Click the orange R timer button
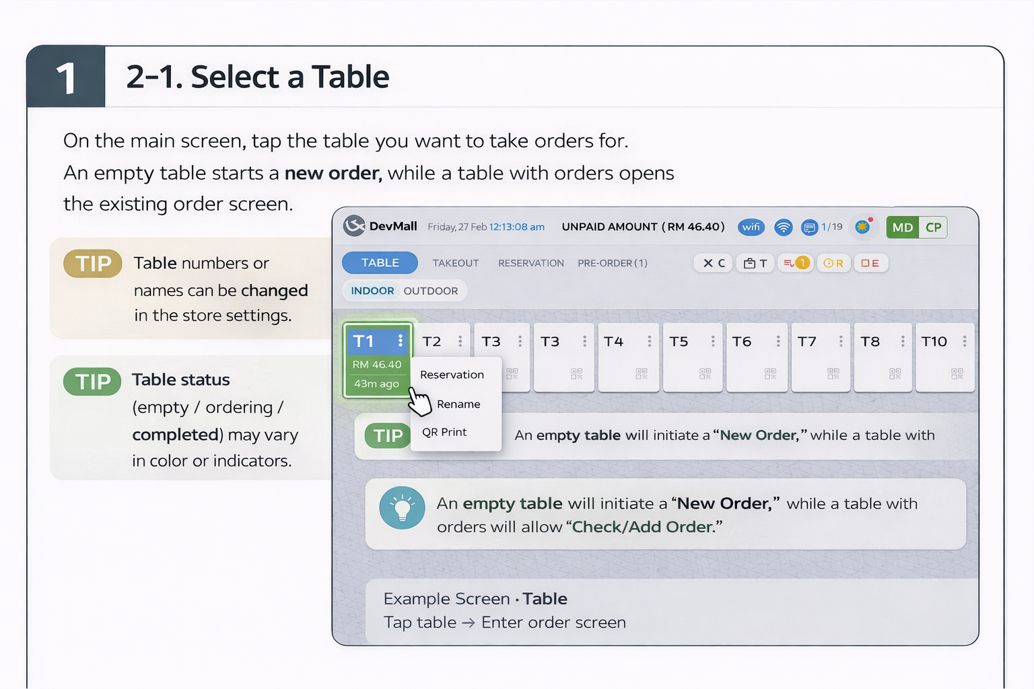This screenshot has height=689, width=1034. point(833,263)
